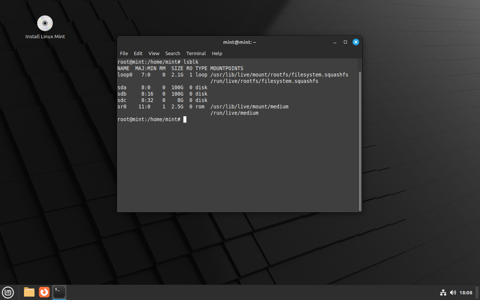Open volume control via the speaker icon
Screen dimensions: 480x300
click(453, 292)
